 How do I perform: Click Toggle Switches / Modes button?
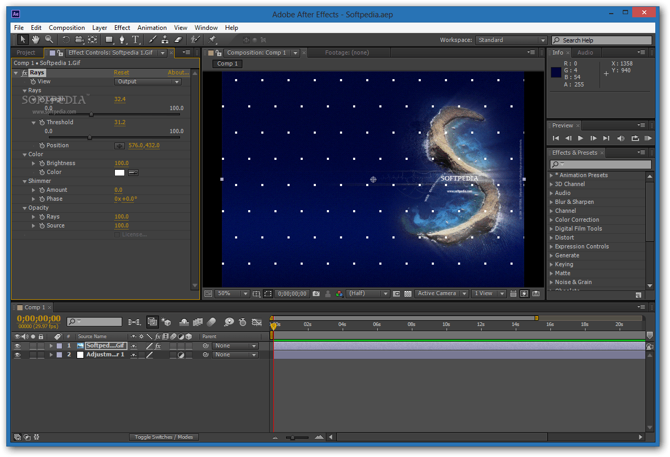(164, 437)
